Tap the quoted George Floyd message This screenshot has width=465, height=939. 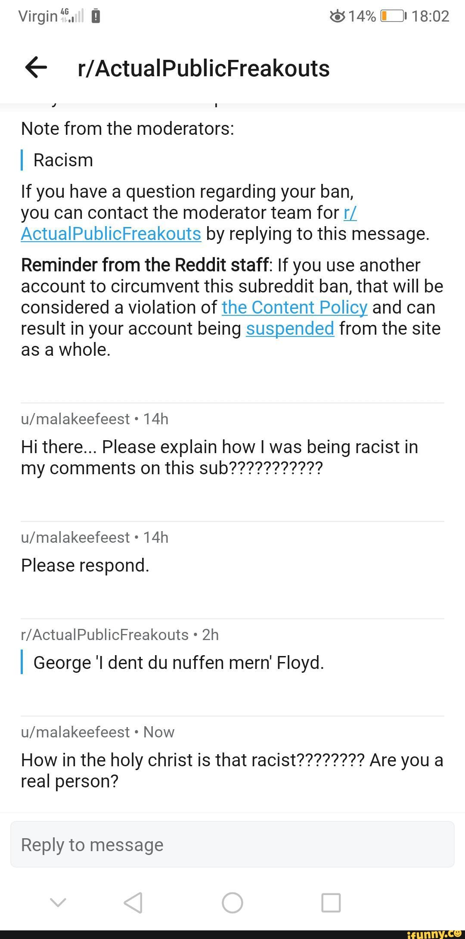click(x=179, y=662)
